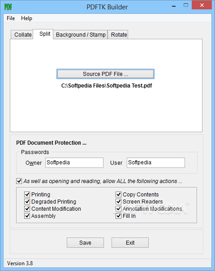Open the File menu
This screenshot has width=215, height=271.
coord(11,18)
